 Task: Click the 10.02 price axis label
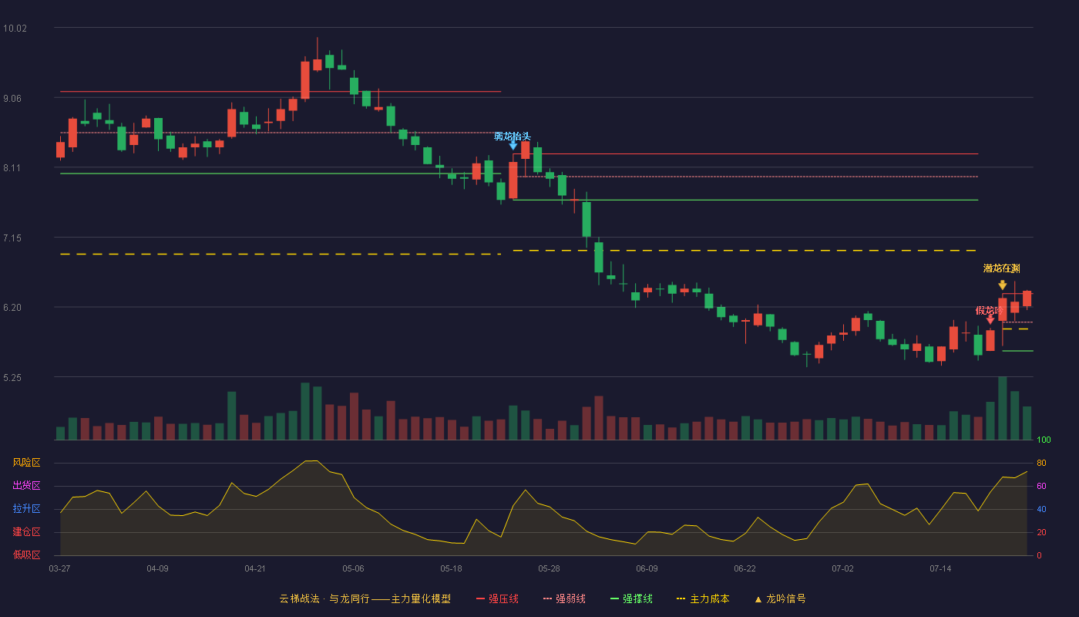[x=15, y=29]
